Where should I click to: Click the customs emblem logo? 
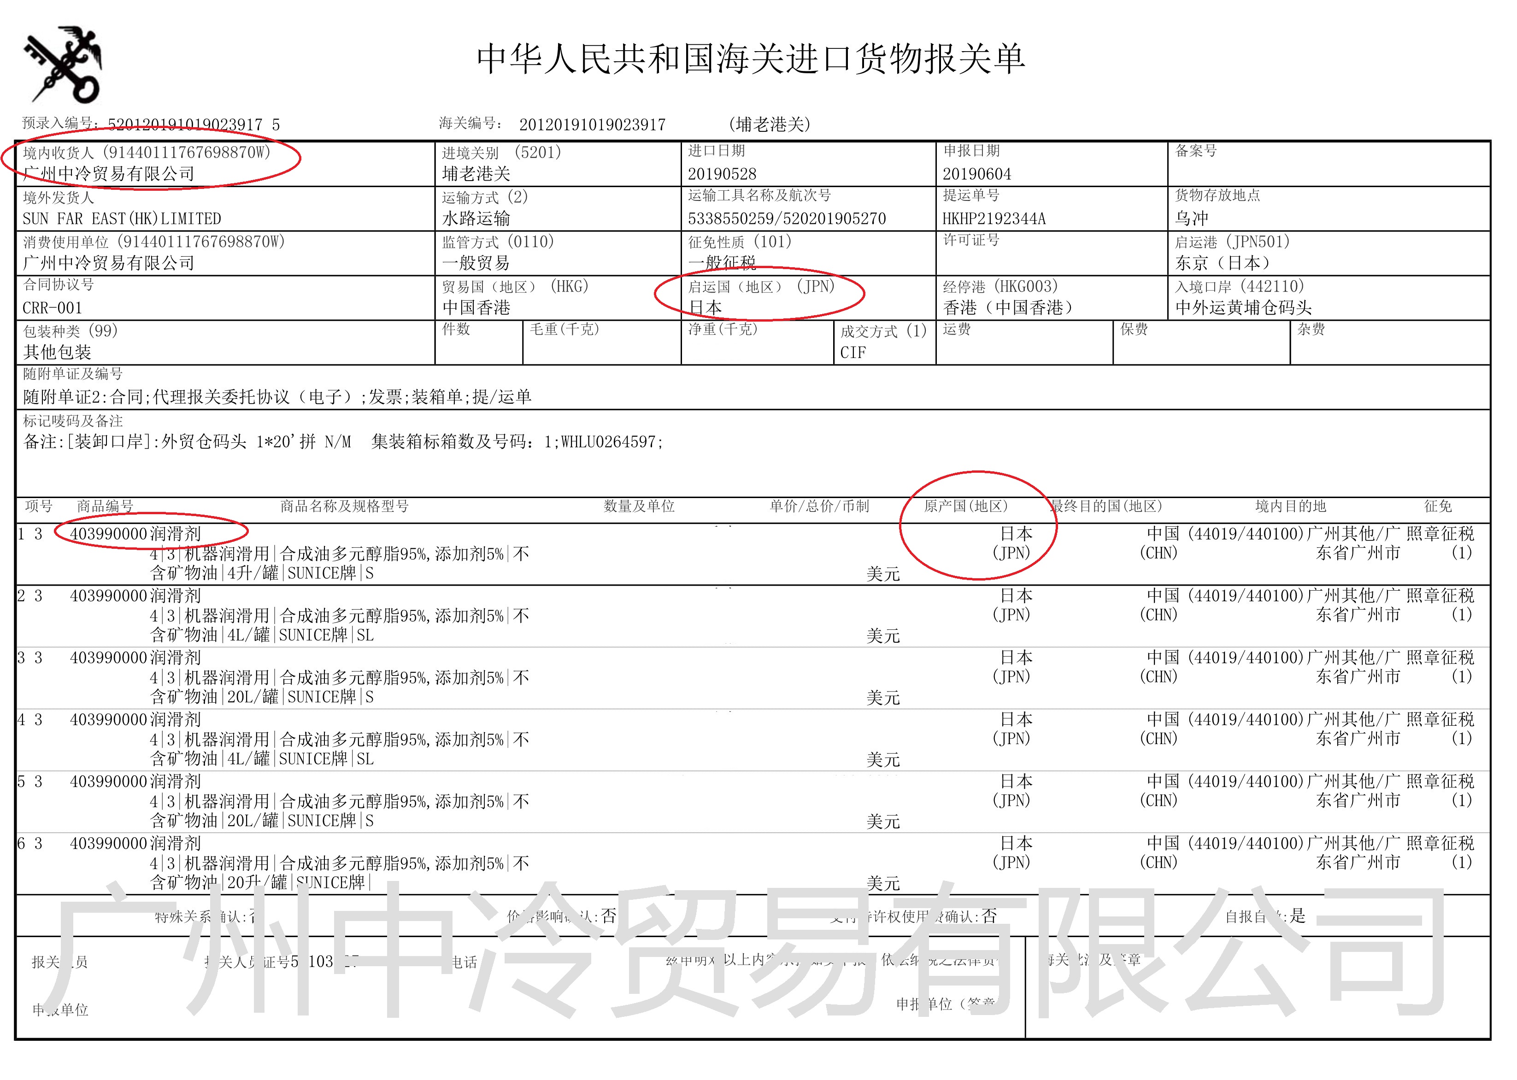[x=63, y=65]
